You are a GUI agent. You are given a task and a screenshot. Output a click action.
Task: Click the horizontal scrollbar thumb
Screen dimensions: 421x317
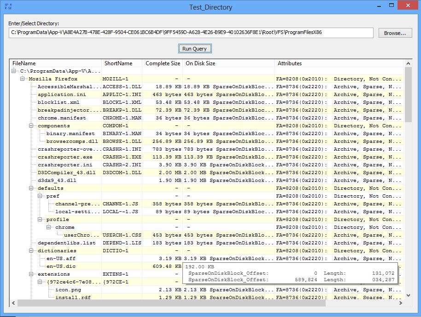click(x=171, y=303)
